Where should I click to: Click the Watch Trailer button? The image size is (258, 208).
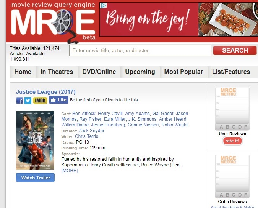click(36, 178)
